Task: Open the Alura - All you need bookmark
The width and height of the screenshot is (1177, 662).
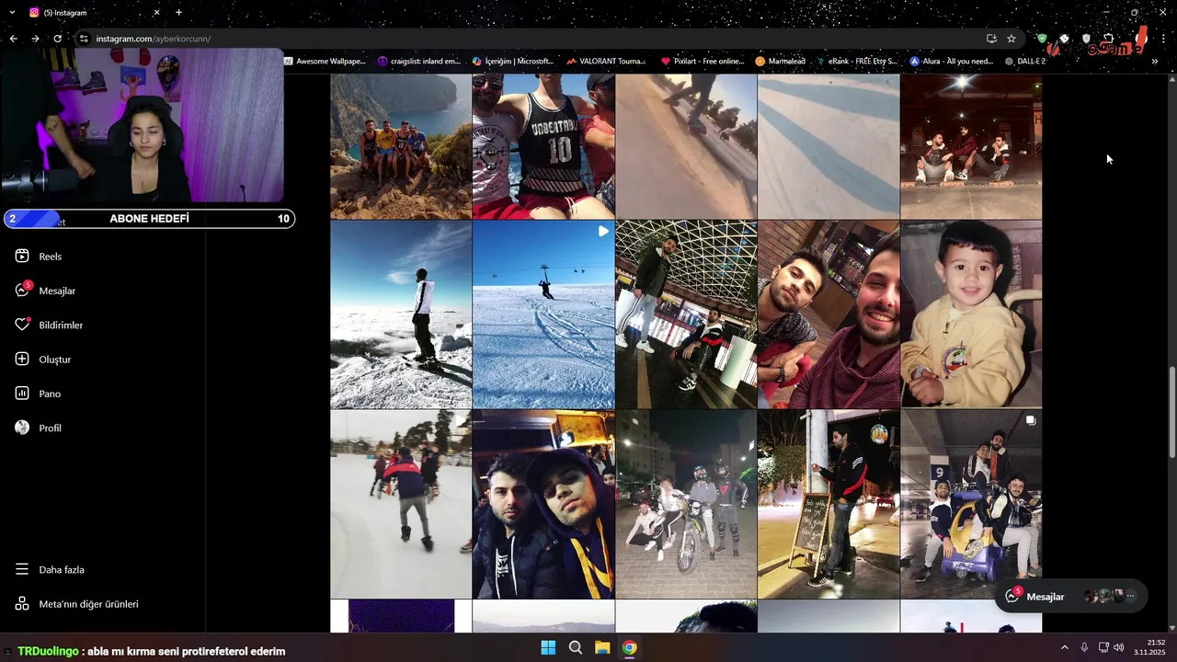Action: point(952,62)
